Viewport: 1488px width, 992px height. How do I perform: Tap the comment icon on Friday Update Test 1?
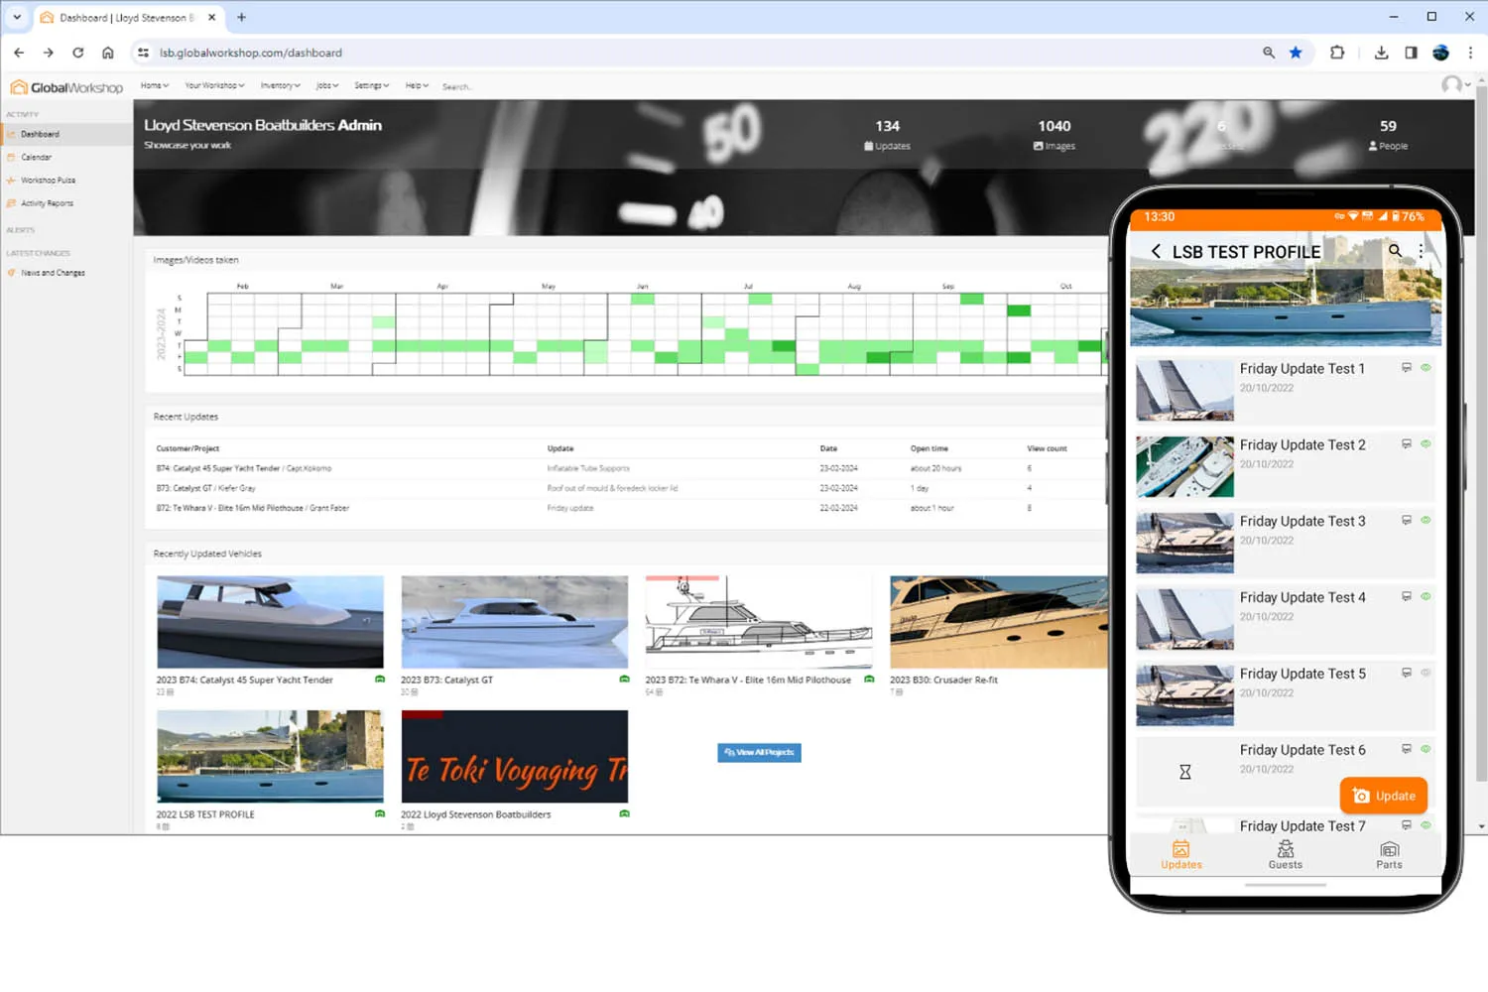[1406, 368]
